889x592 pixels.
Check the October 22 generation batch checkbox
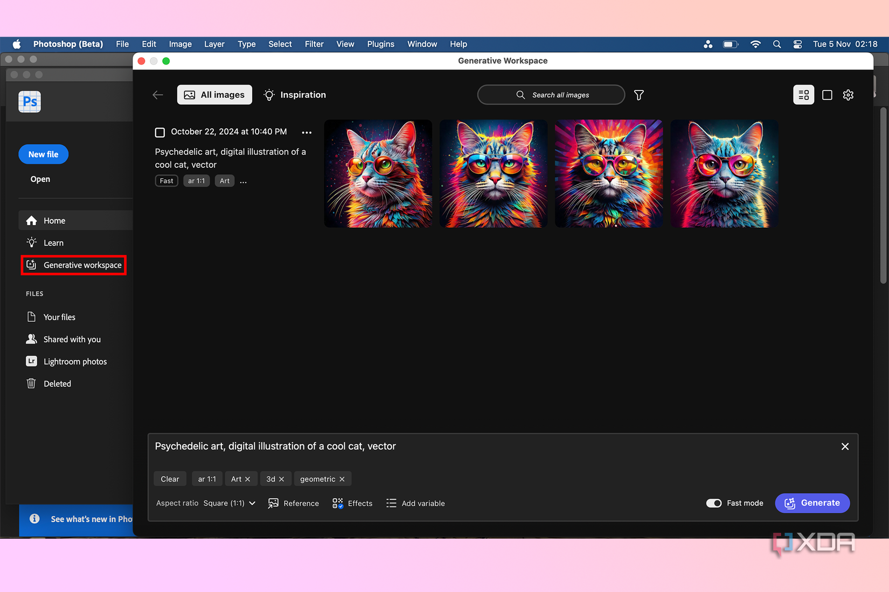159,132
